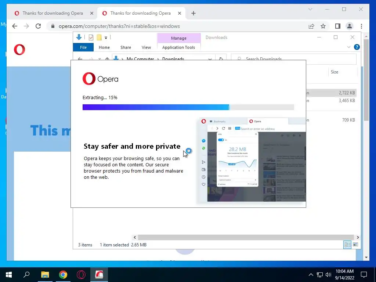376x282 pixels.
Task: Click '3 items' status bar text
Action: pos(85,245)
